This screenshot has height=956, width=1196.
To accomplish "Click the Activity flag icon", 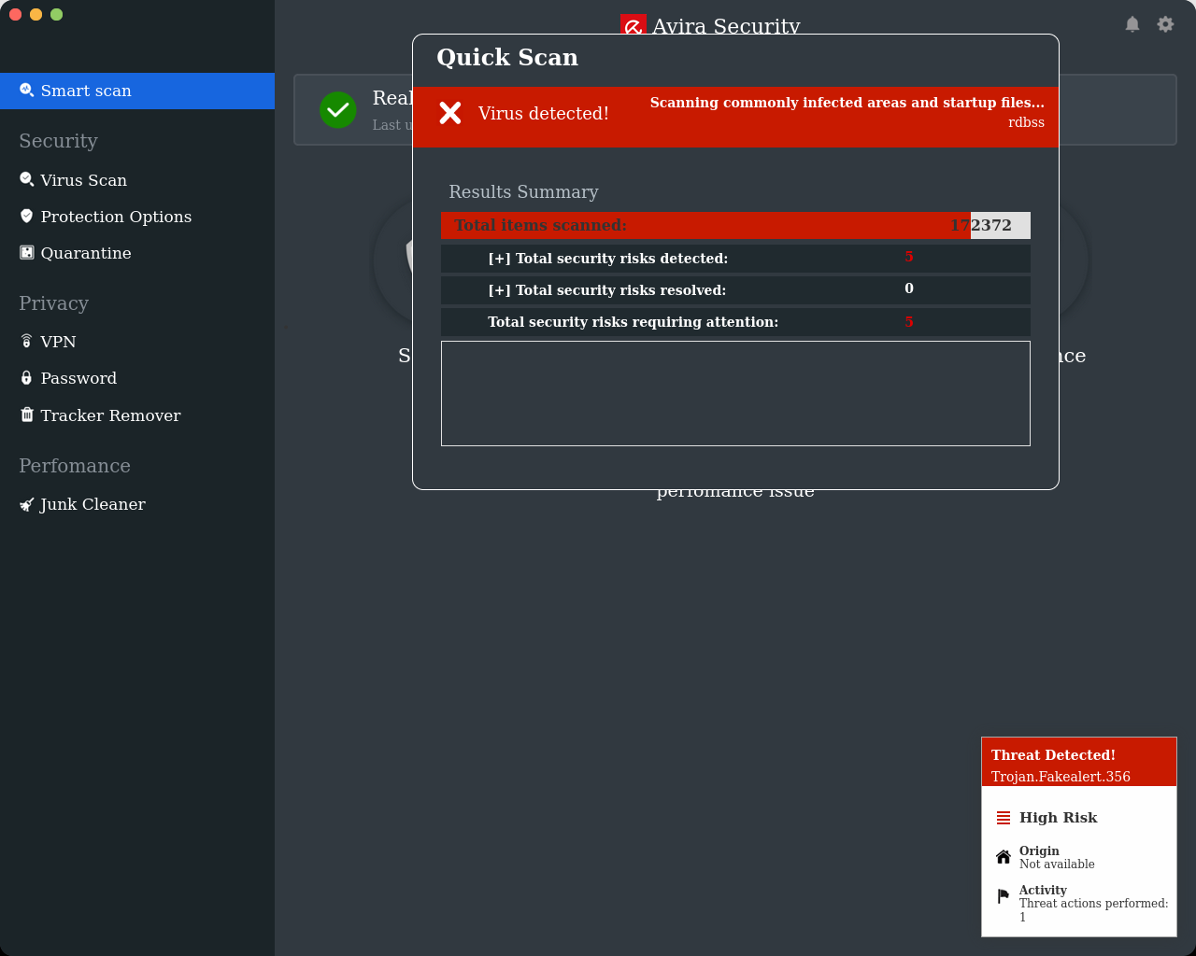I will 1004,896.
